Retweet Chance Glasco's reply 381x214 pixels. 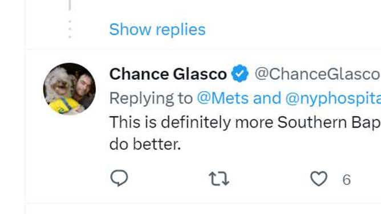[219, 179]
